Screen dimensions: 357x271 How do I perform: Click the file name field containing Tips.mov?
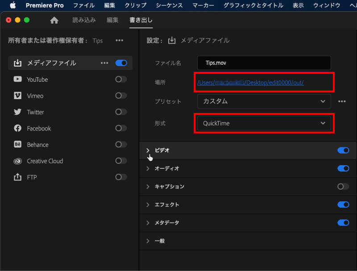pyautogui.click(x=264, y=63)
